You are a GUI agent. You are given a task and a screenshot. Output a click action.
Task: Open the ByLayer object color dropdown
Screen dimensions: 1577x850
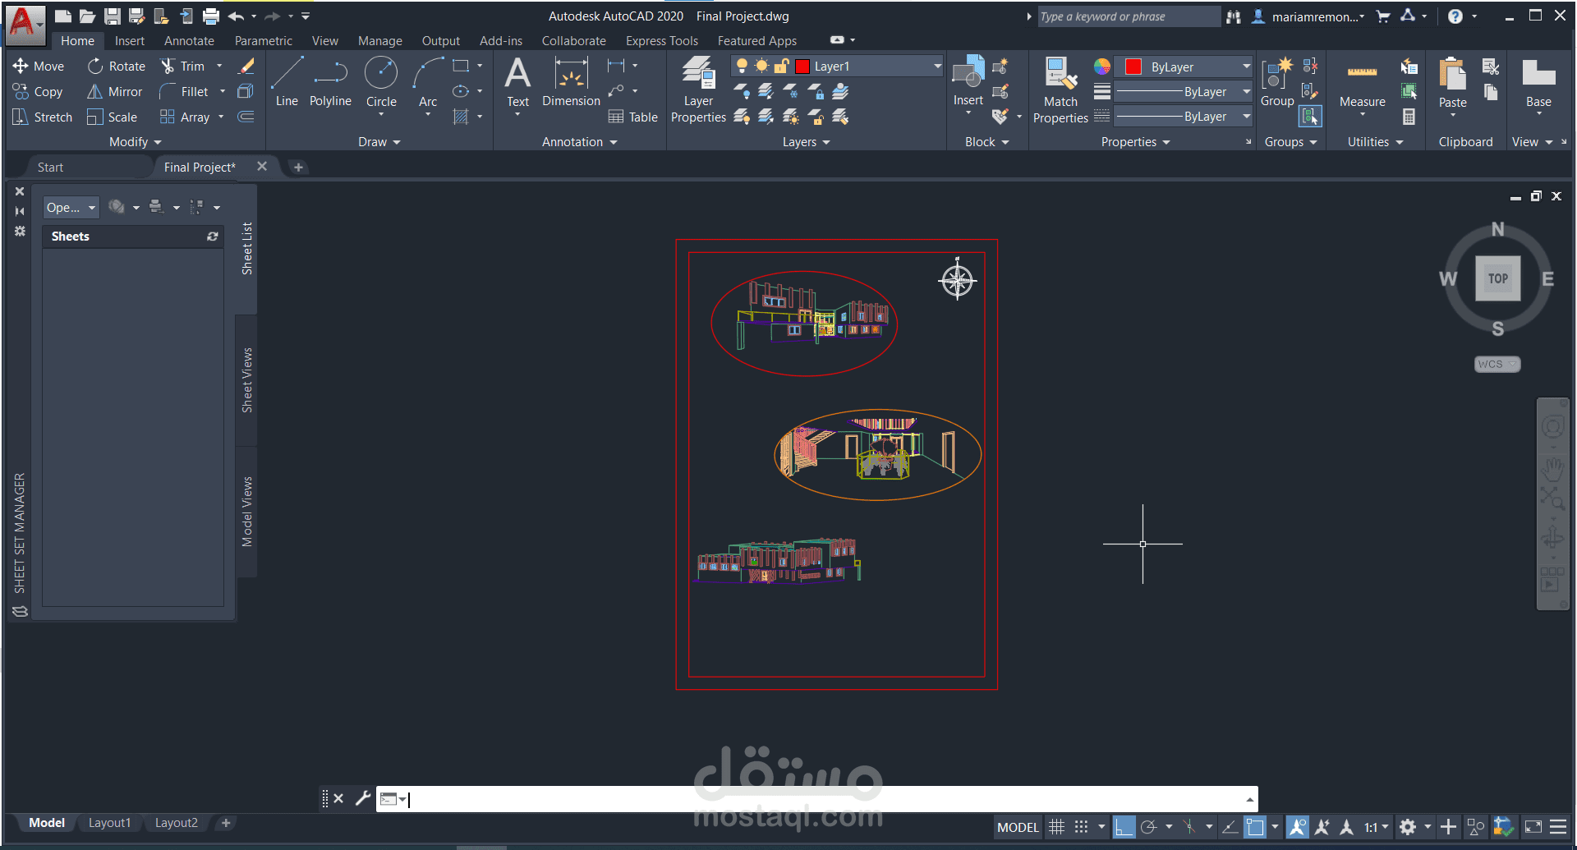click(1246, 67)
